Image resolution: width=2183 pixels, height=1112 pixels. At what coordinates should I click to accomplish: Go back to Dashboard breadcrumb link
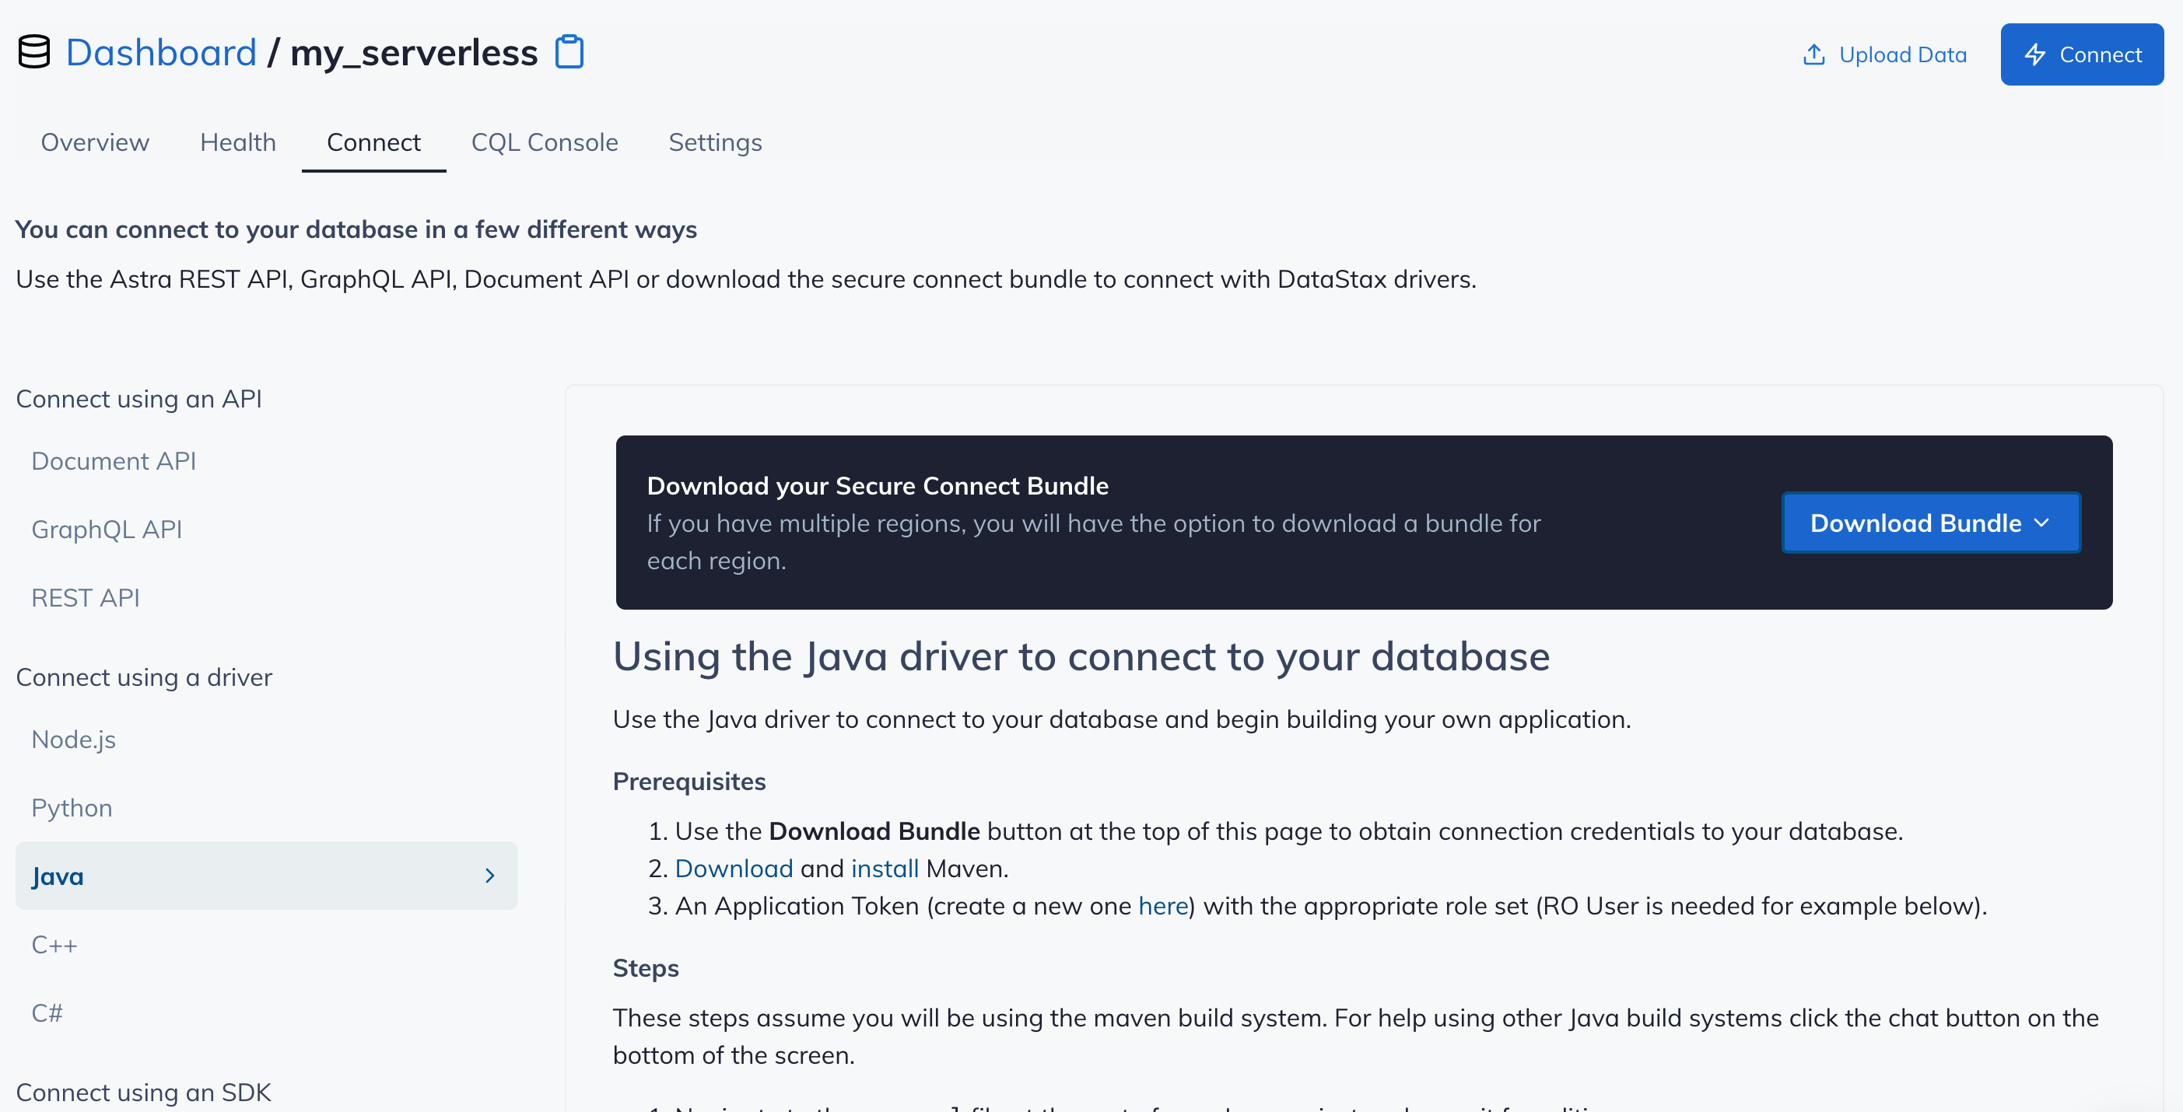point(161,53)
